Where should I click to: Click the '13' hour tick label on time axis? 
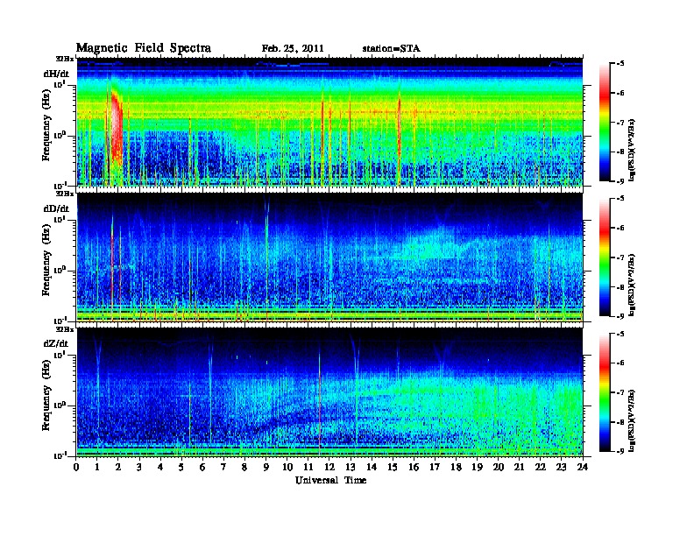coord(351,467)
